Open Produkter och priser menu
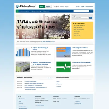Viewport: 109px width, 109px height. point(24,11)
